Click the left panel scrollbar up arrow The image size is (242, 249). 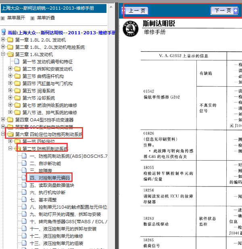pyautogui.click(x=111, y=7)
